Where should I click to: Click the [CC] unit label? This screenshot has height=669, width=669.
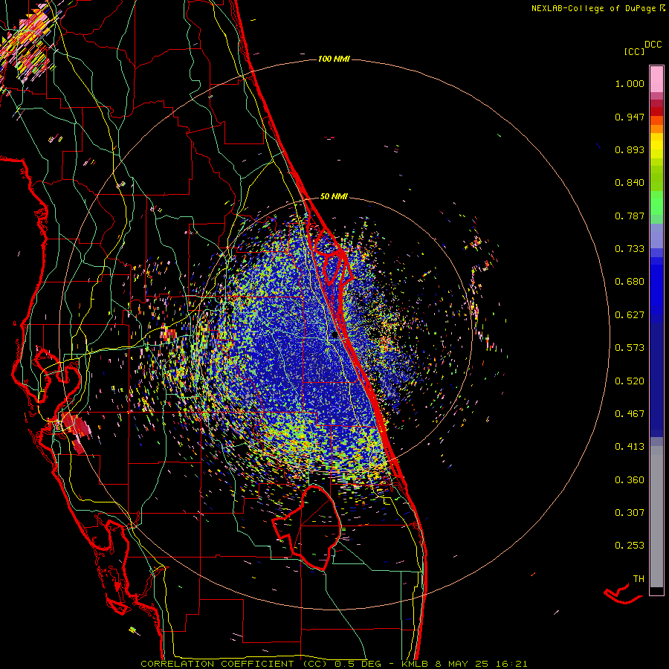tap(634, 51)
